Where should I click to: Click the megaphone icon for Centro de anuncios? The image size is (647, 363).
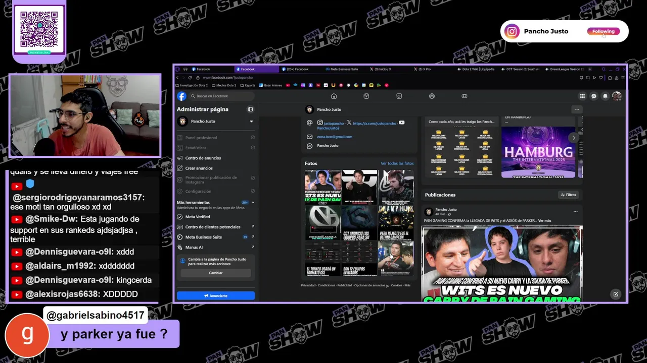tap(180, 158)
